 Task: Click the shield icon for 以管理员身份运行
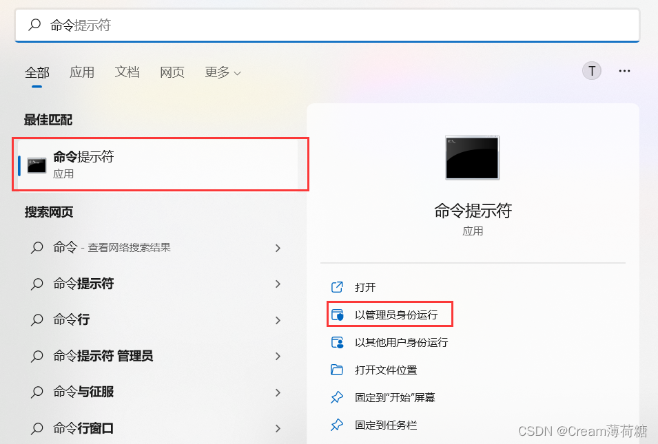[x=338, y=315]
